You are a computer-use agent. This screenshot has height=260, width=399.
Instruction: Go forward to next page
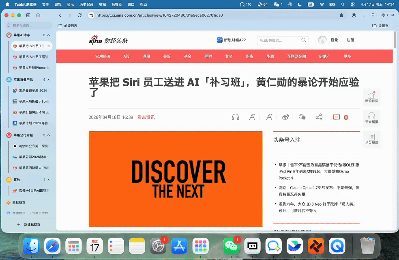point(69,15)
